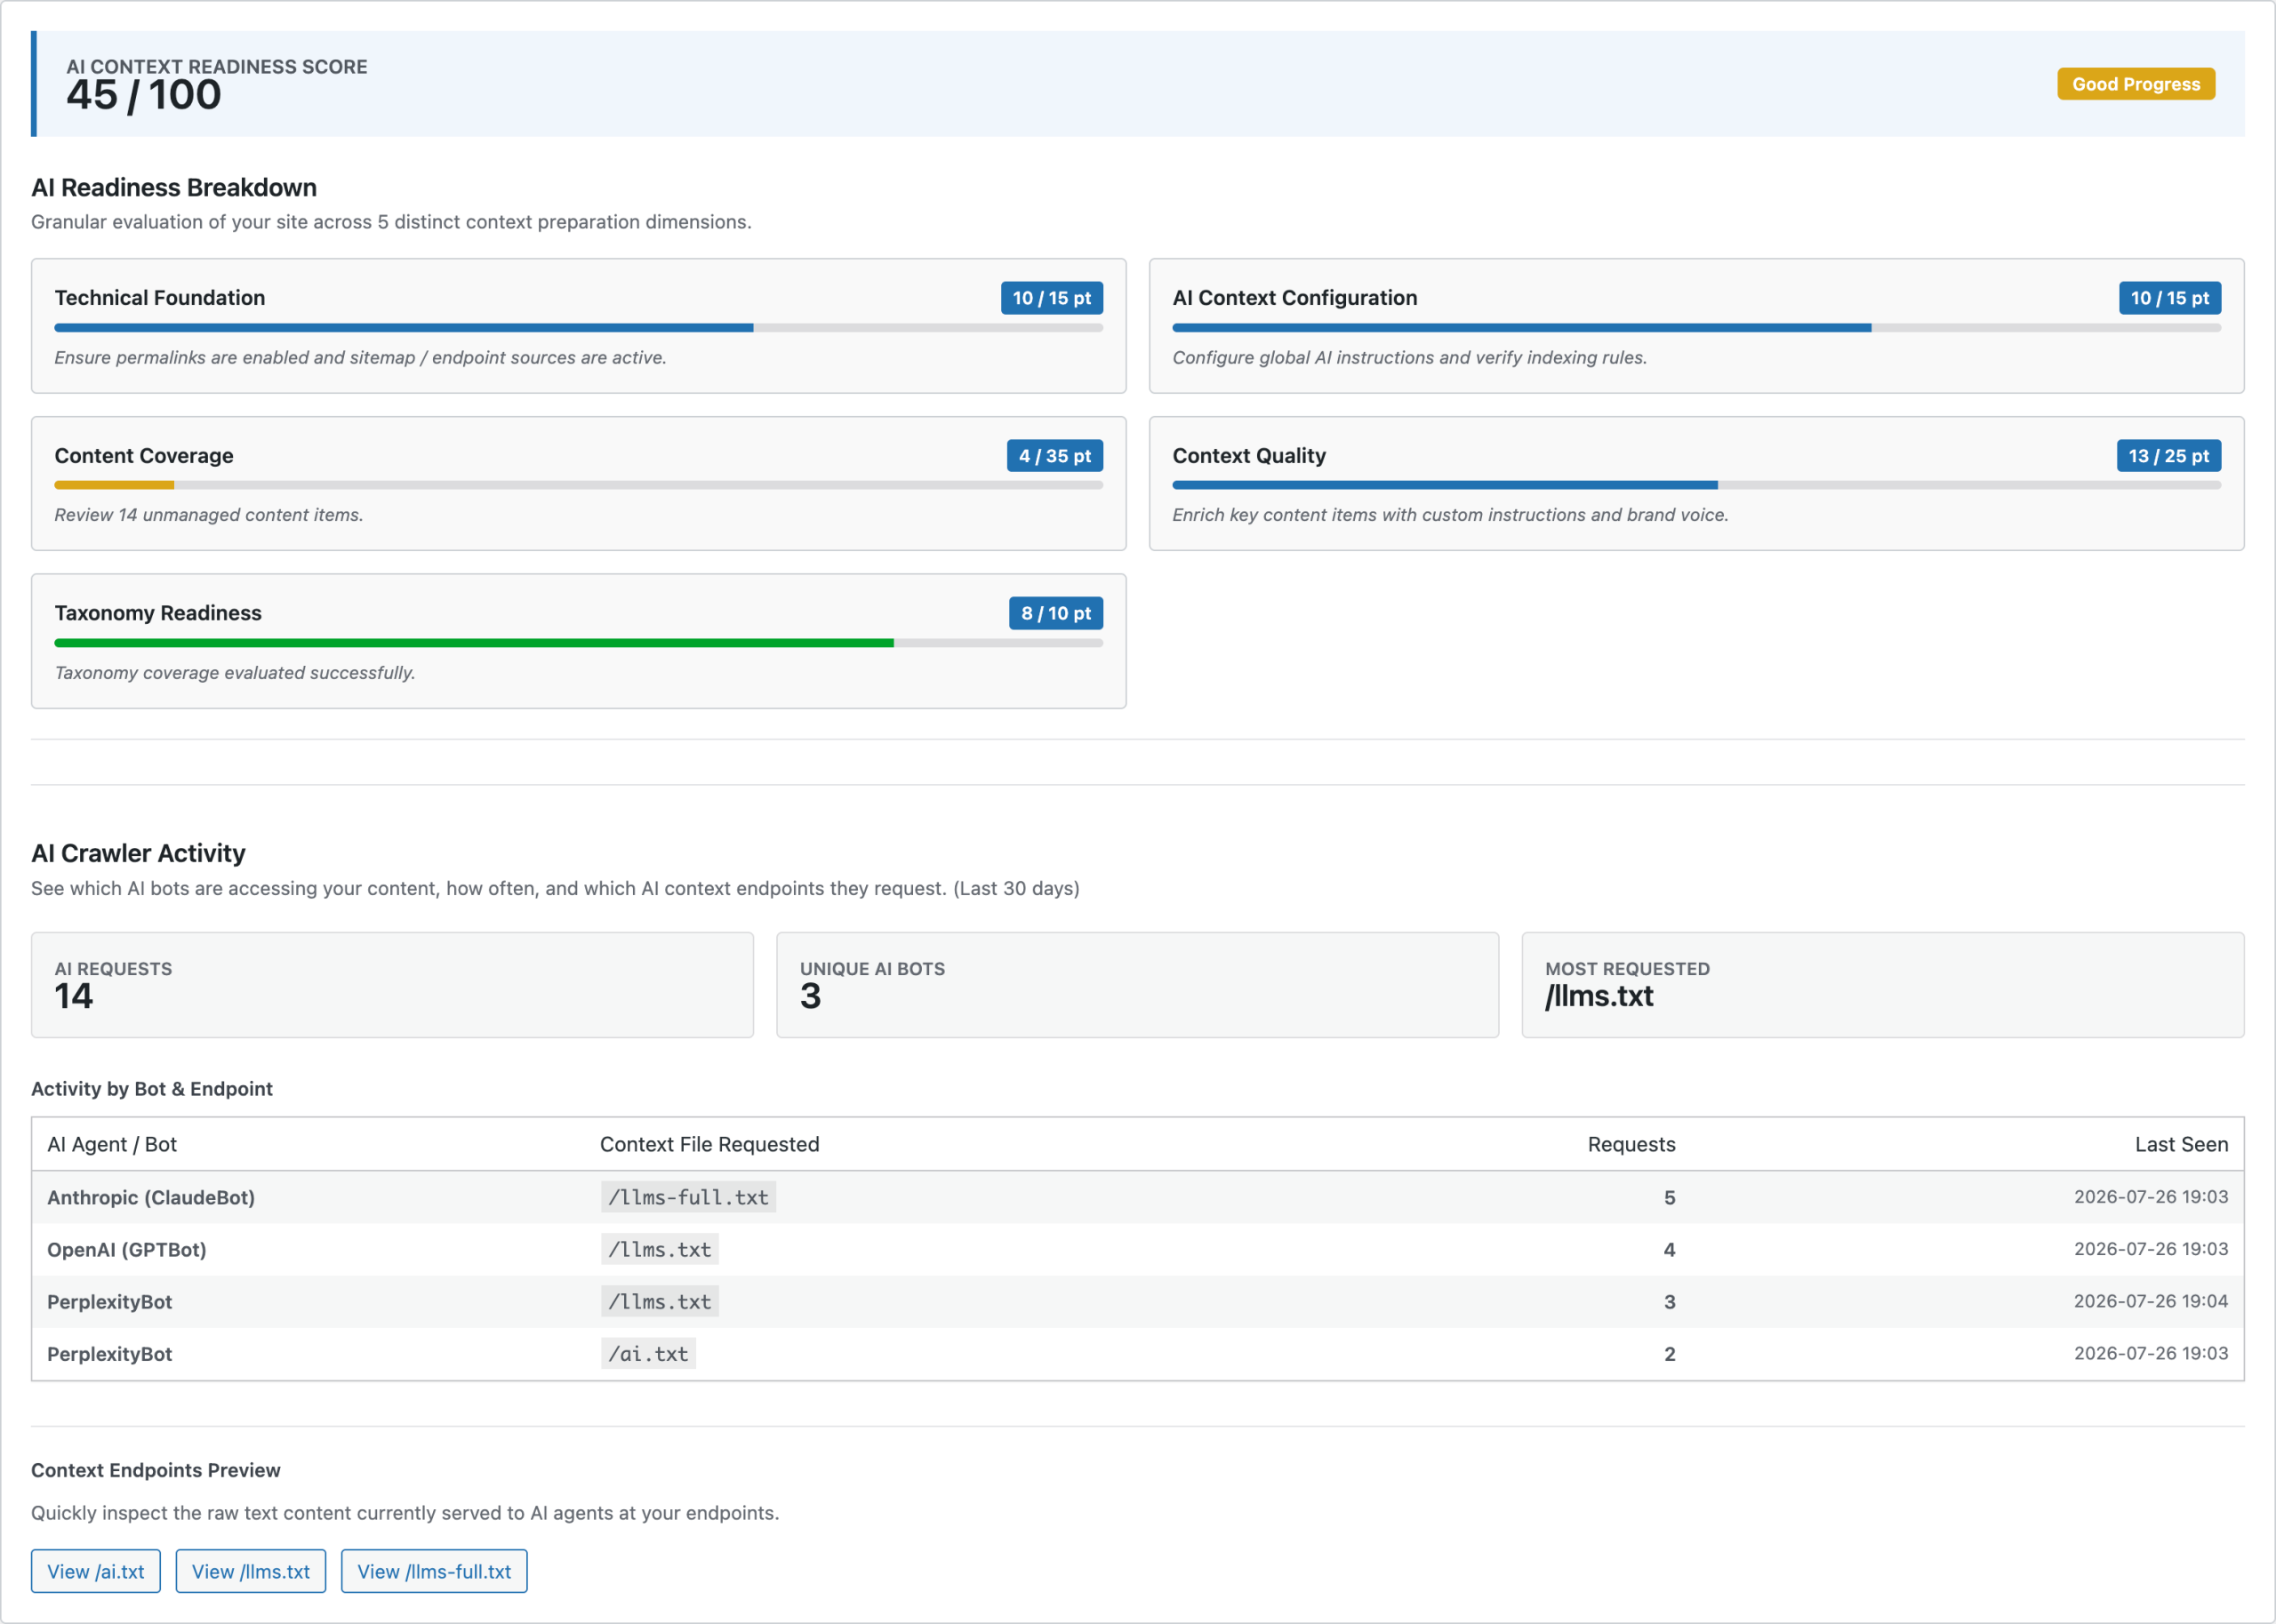The height and width of the screenshot is (1624, 2276).
Task: Click 'Configure global AI instructions' hint text
Action: pos(1409,358)
